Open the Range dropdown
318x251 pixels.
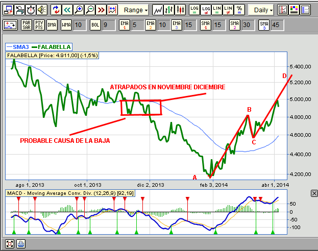pos(134,10)
